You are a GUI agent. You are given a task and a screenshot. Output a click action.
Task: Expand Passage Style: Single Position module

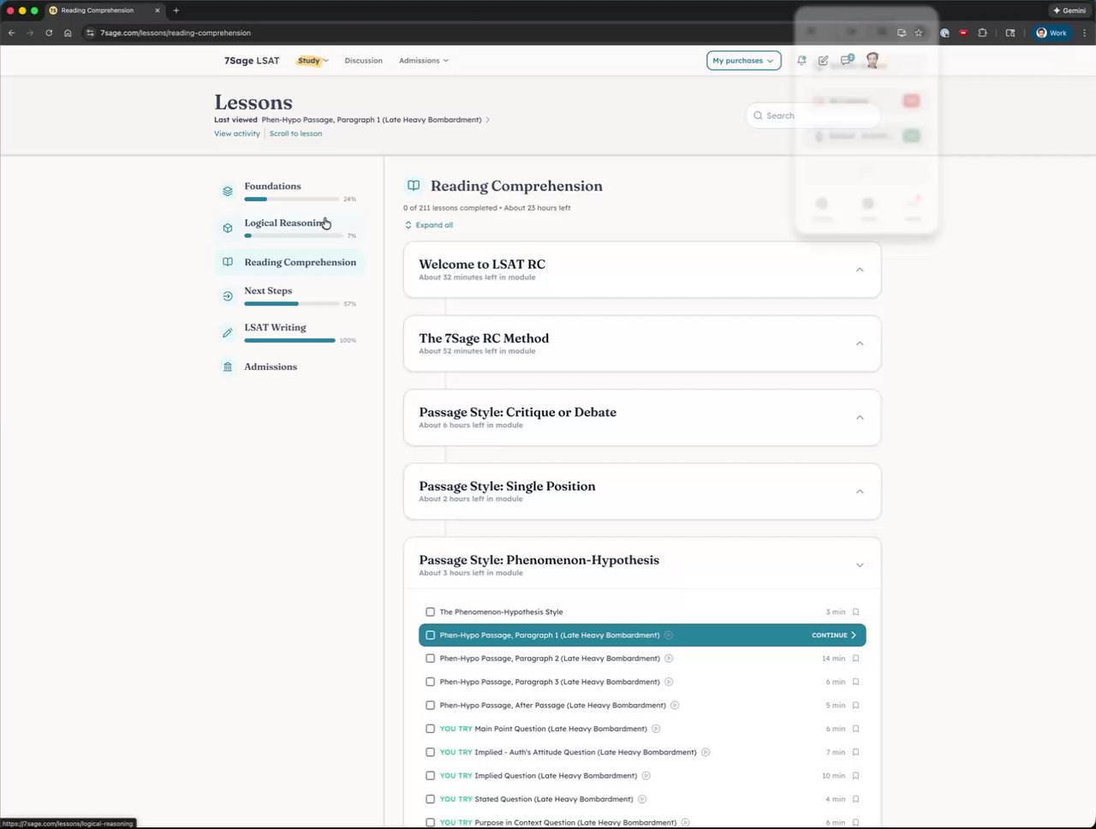860,492
